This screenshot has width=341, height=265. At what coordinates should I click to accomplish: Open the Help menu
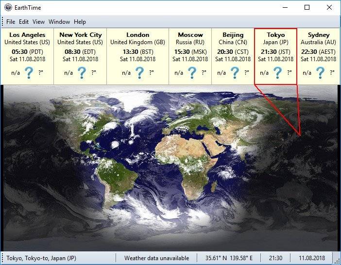(x=80, y=22)
